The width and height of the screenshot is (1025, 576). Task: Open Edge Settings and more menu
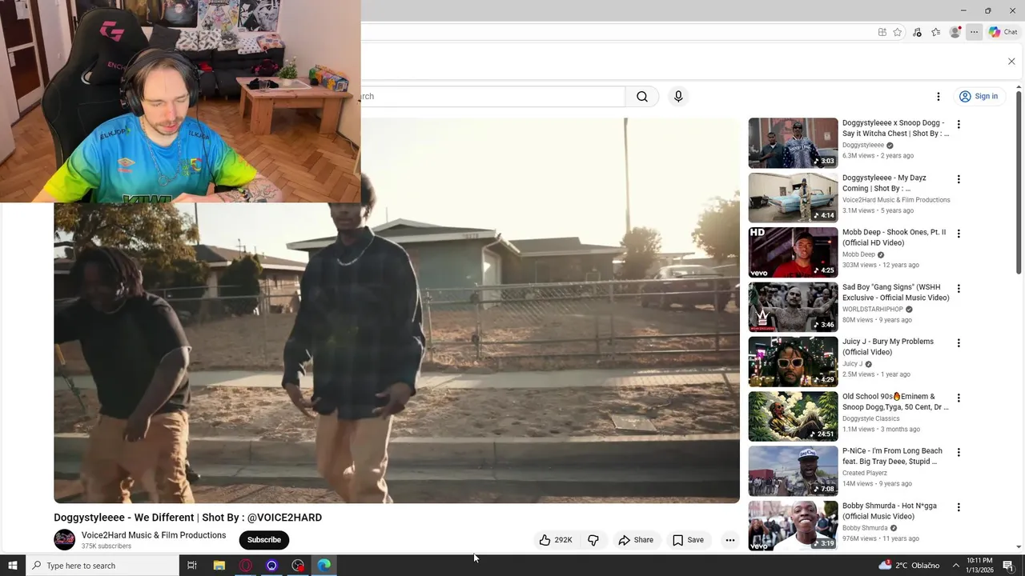coord(974,32)
